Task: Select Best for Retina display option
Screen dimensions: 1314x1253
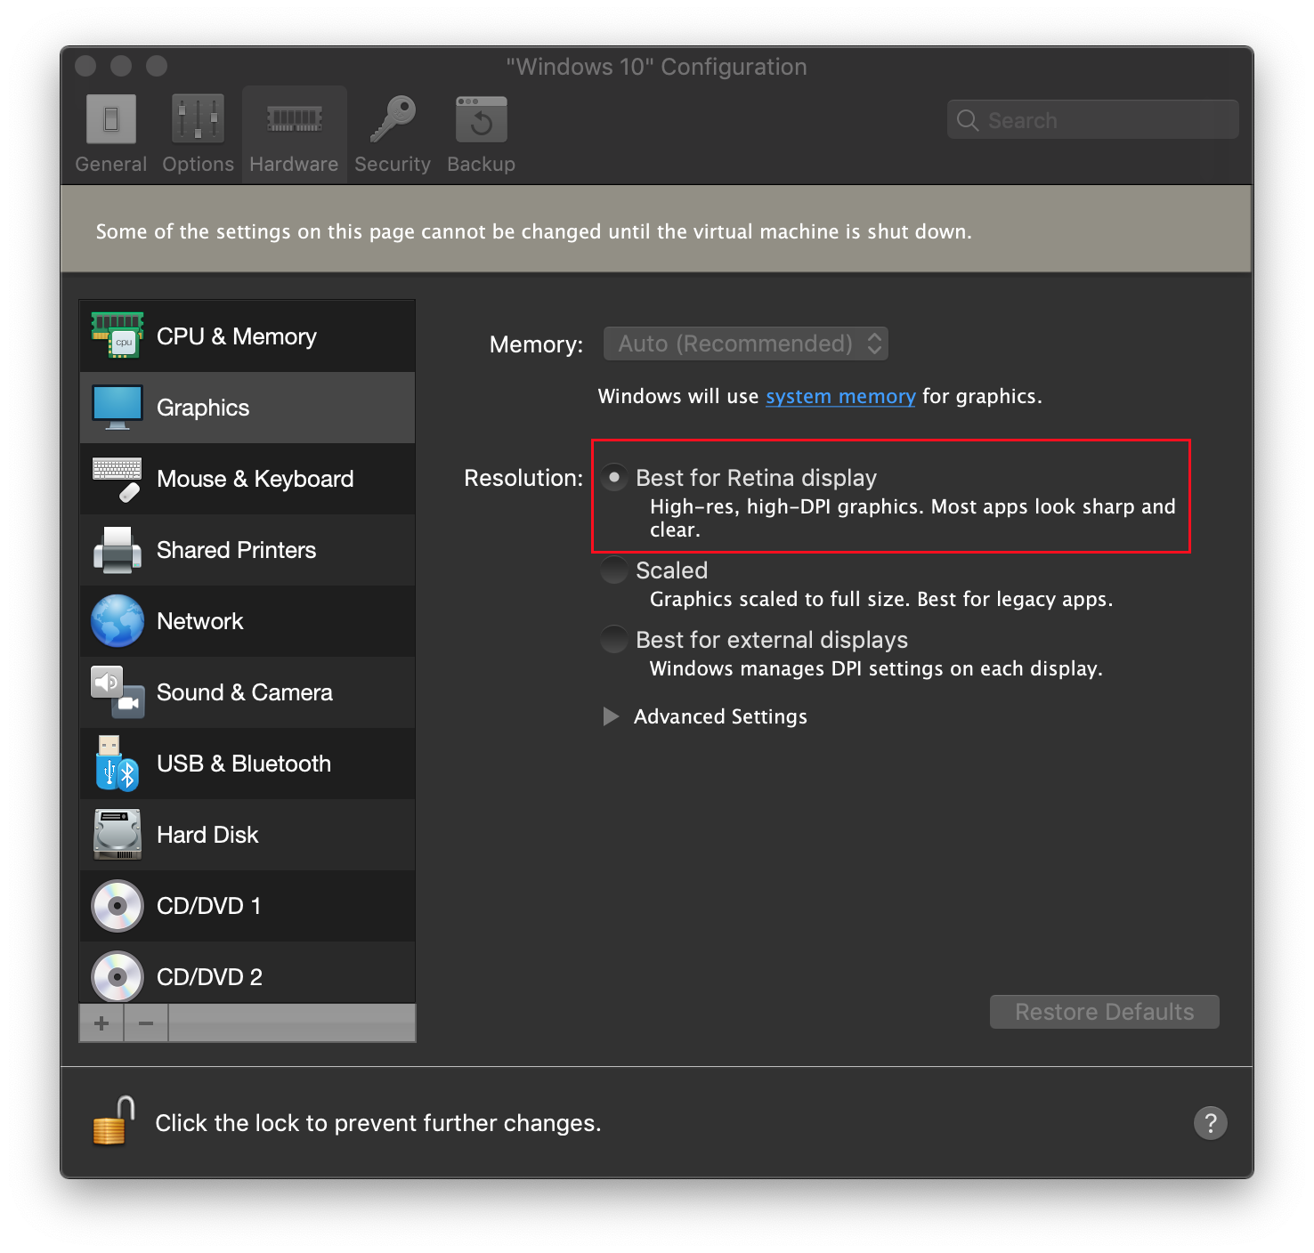Action: (614, 478)
